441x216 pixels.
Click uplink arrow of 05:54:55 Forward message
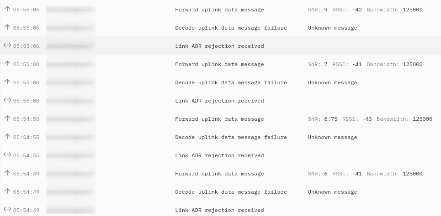click(x=7, y=118)
